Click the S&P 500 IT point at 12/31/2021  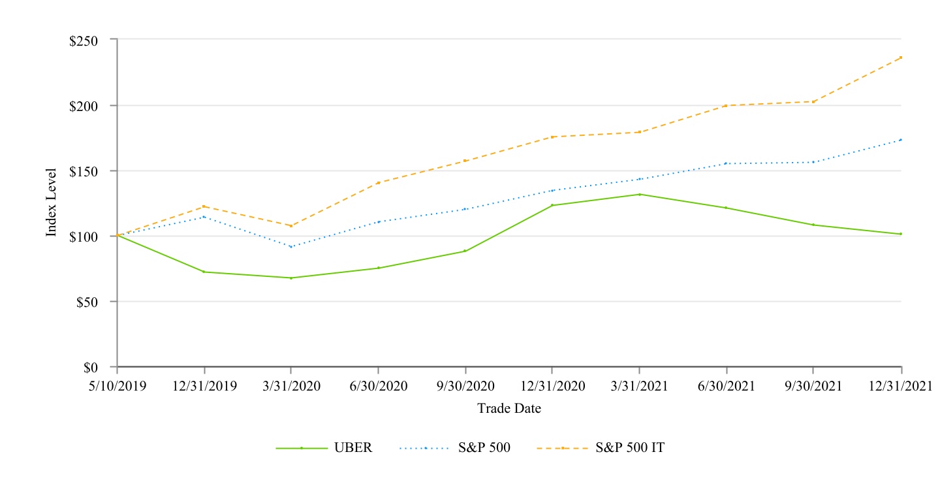tap(901, 57)
